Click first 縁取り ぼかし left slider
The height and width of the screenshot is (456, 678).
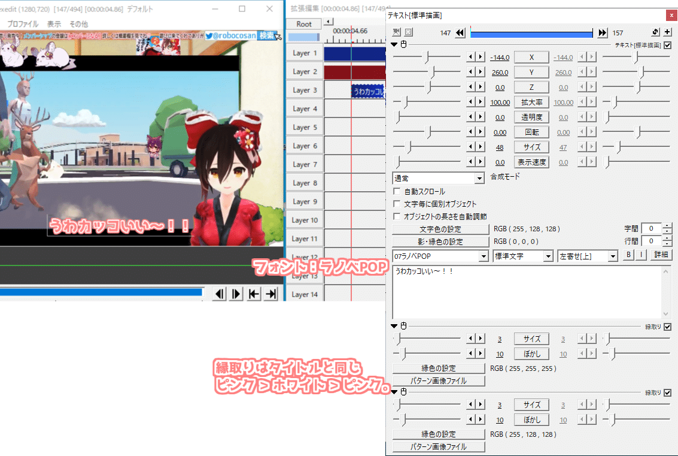427,354
